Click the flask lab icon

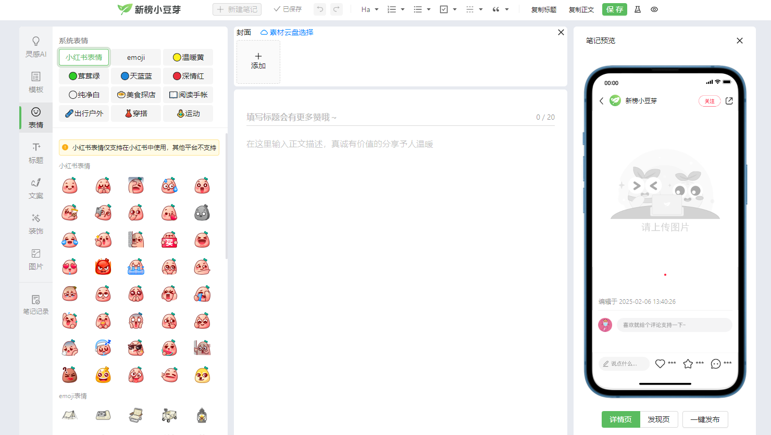click(638, 9)
